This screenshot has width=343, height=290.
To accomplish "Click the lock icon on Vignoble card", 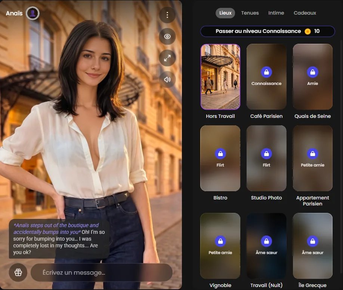I will pyautogui.click(x=220, y=241).
